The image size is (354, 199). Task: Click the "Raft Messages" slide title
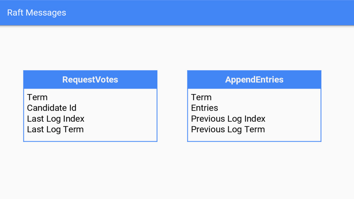tap(36, 13)
